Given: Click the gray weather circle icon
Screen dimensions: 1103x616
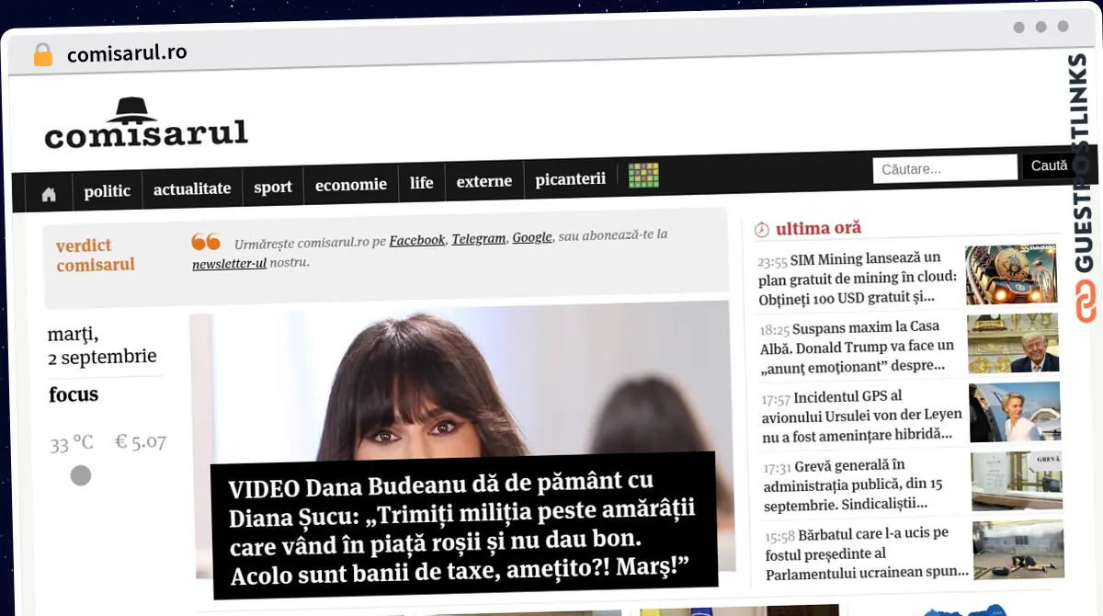Looking at the screenshot, I should point(81,475).
